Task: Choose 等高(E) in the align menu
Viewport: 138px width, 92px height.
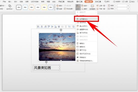Action: point(86,43)
